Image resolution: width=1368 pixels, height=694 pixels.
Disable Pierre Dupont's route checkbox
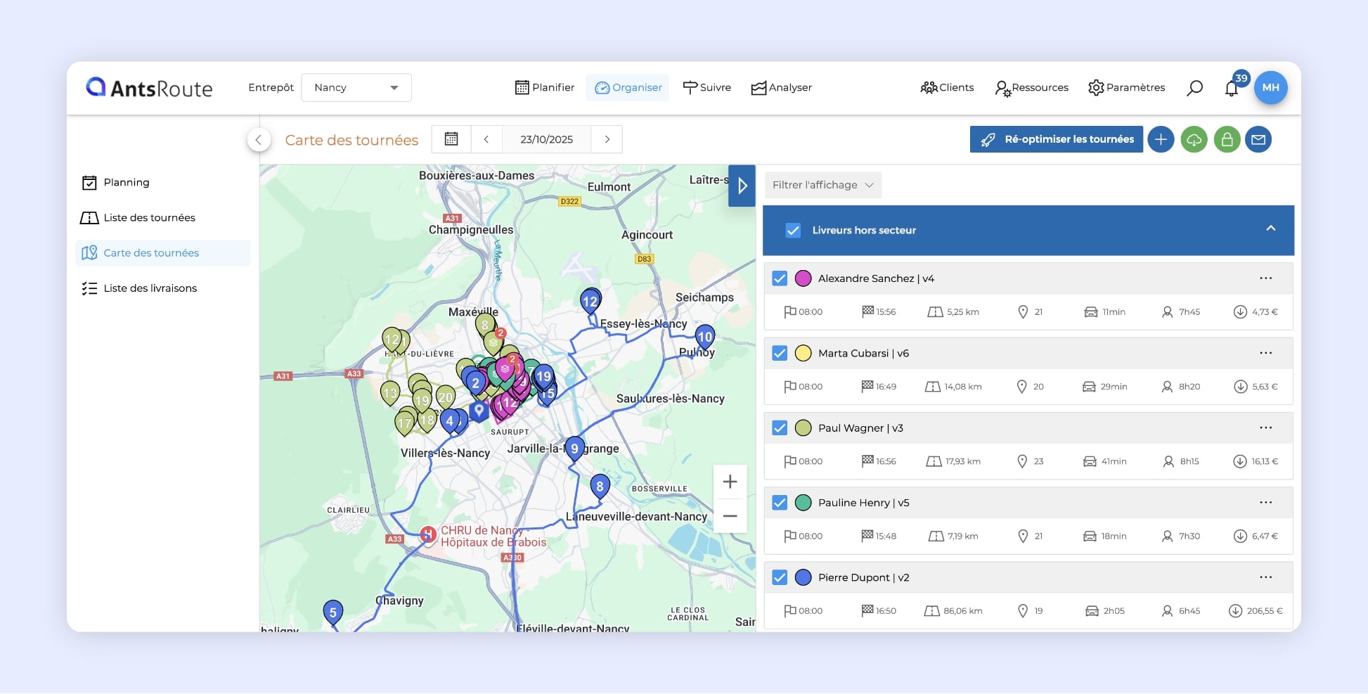[779, 577]
